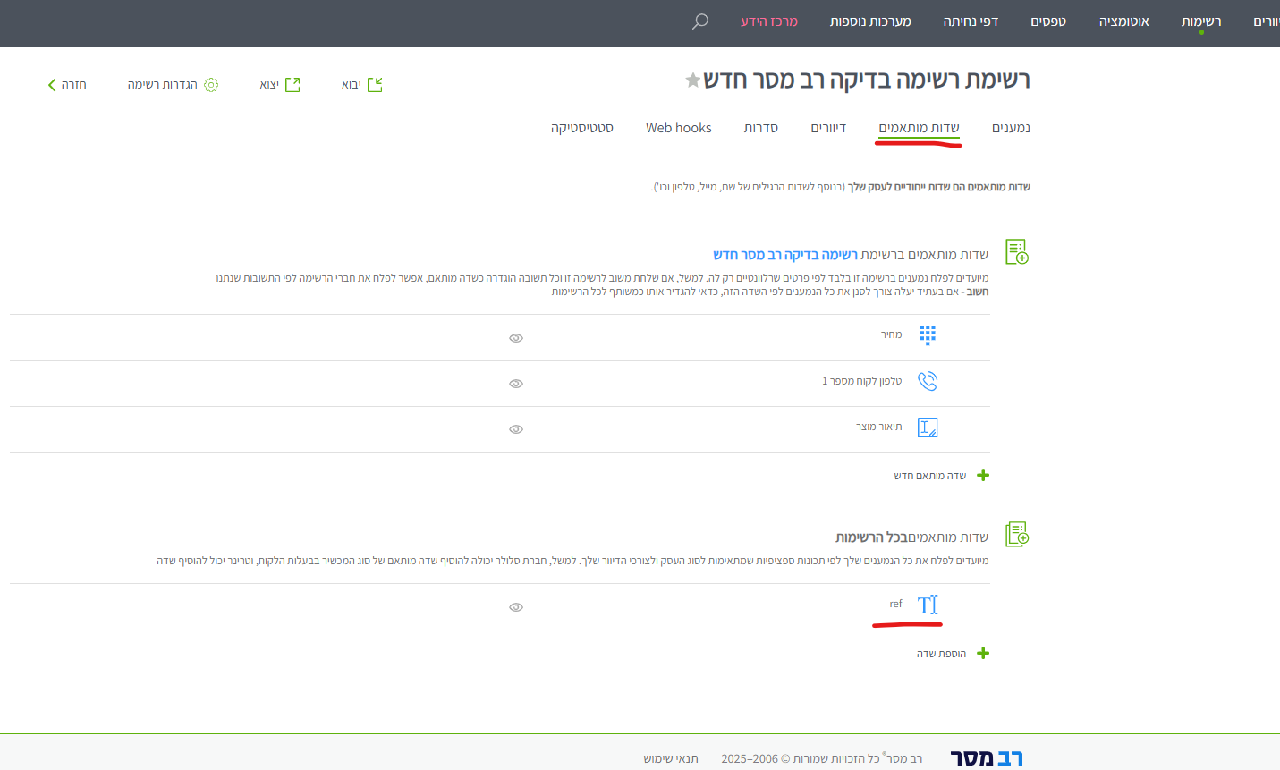Click the text field icon for תיאור מוצר
Screen dimensions: 1280x770
click(928, 427)
